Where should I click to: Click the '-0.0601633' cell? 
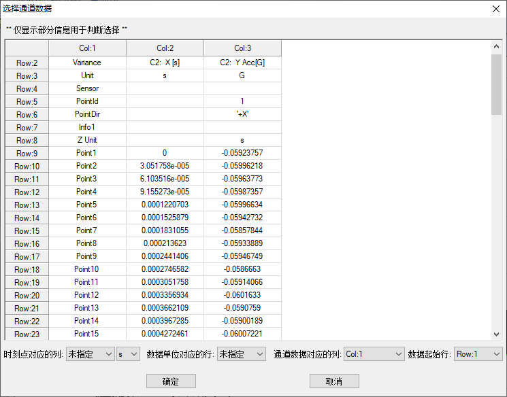coord(242,295)
